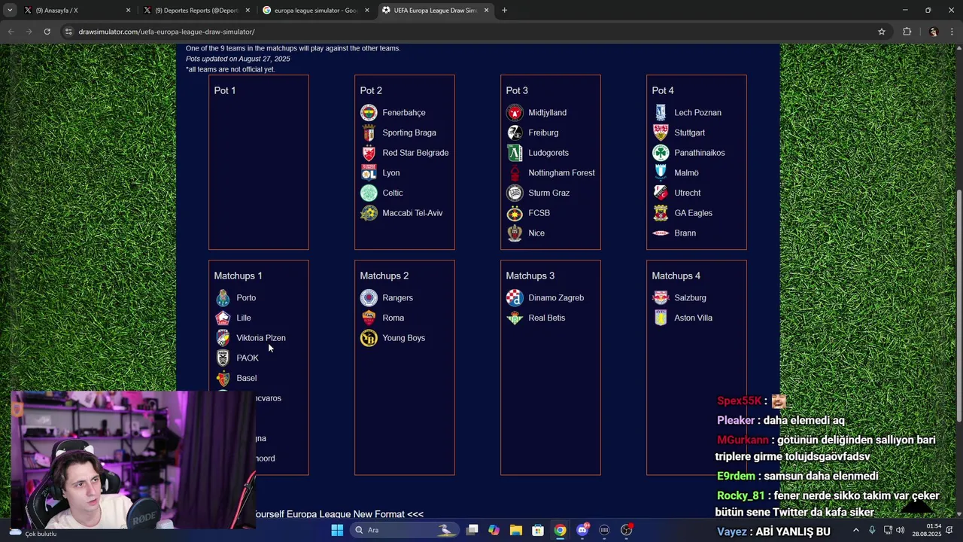Bookmark this page with the star icon
Image resolution: width=963 pixels, height=542 pixels.
coord(881,32)
